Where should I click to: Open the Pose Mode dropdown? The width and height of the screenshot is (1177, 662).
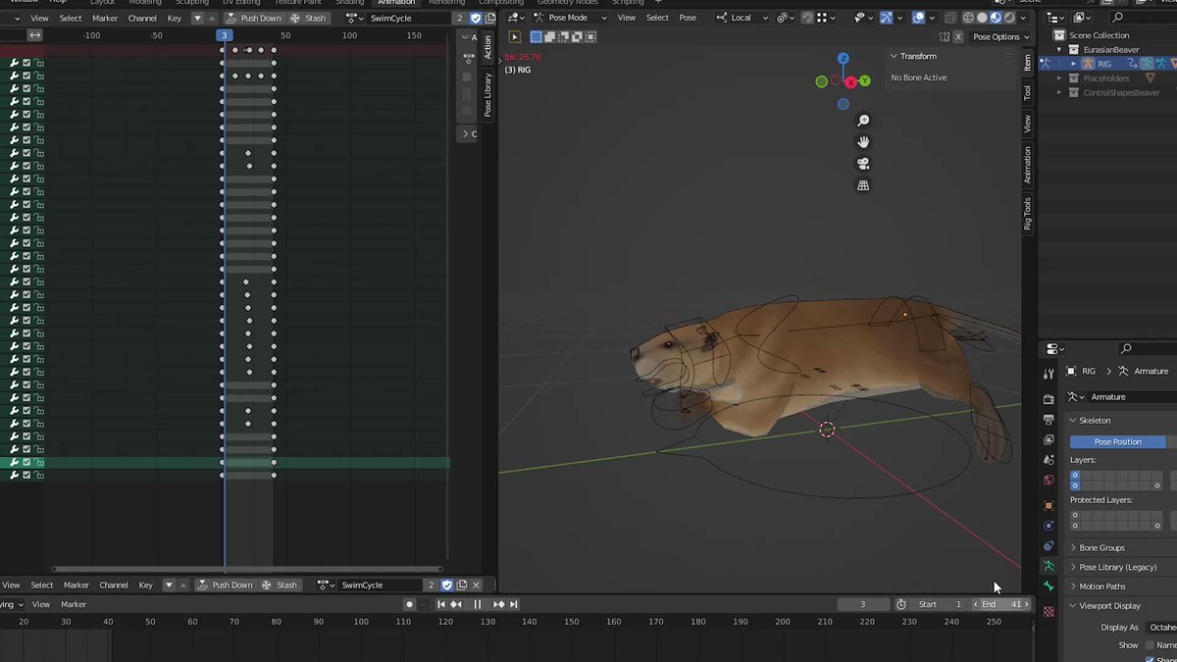[x=569, y=18]
